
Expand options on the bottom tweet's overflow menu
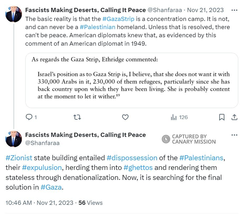point(234,135)
